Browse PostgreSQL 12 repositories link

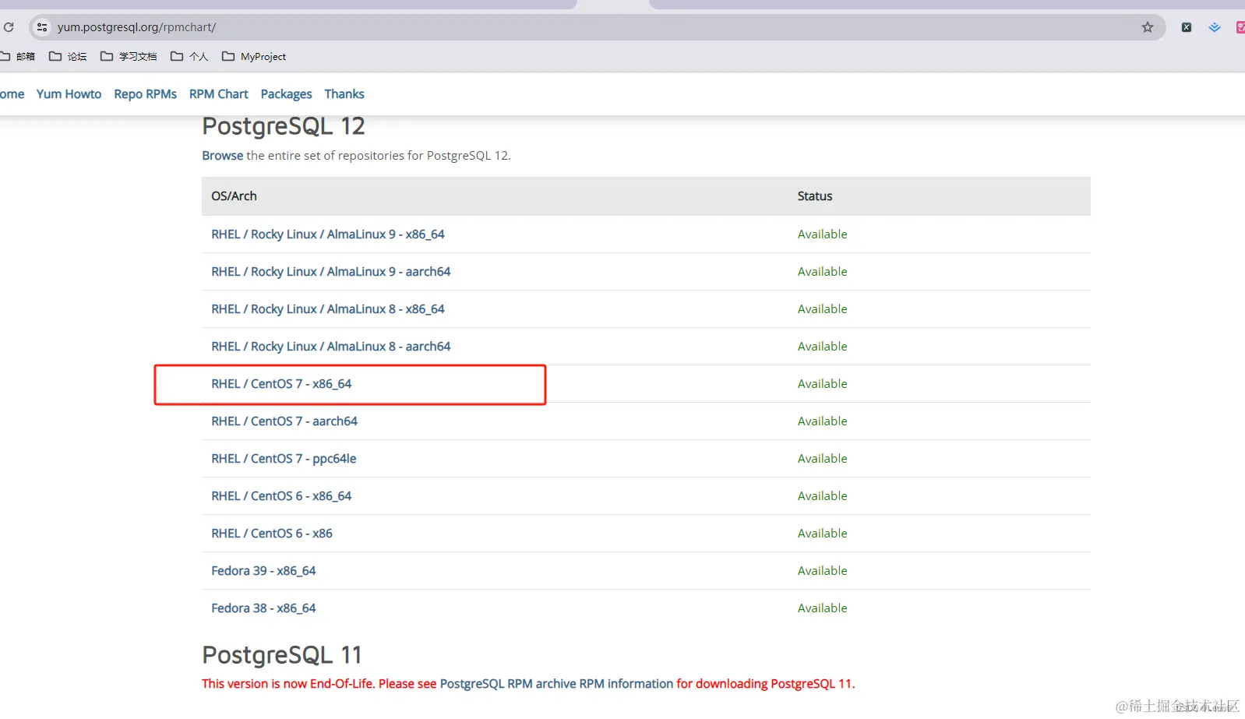pos(223,156)
